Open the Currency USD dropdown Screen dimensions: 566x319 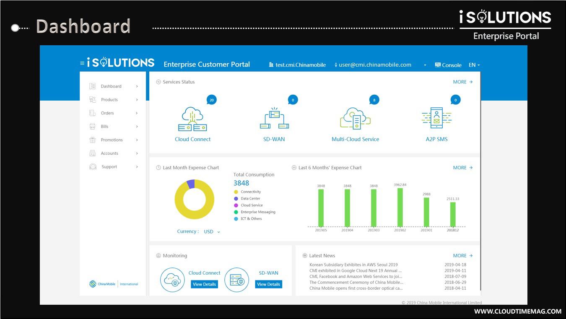tap(212, 231)
